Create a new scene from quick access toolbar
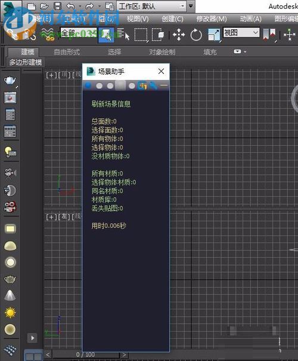 tap(32, 6)
